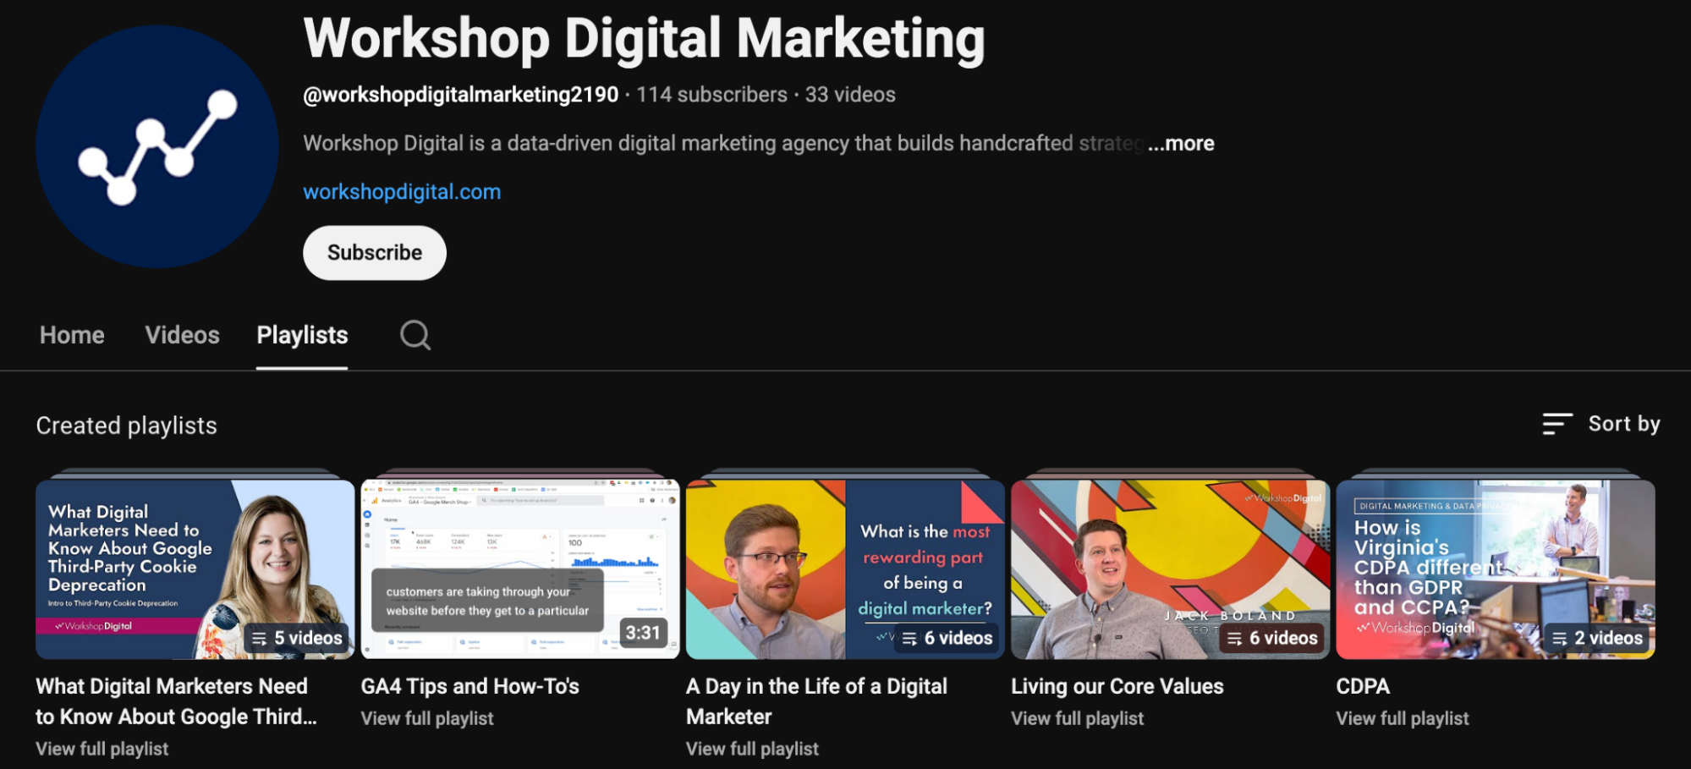
Task: Click the 'Workshop Digital Marketing' channel name heading
Action: 644,39
